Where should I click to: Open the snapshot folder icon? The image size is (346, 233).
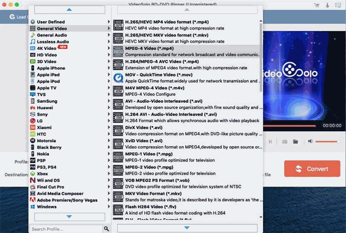click(296, 141)
